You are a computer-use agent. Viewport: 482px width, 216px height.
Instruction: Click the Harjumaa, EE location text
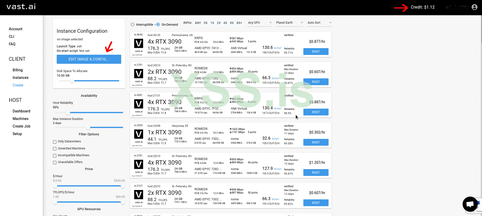(x=180, y=126)
